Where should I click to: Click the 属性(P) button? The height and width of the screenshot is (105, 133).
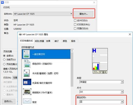click(84, 14)
